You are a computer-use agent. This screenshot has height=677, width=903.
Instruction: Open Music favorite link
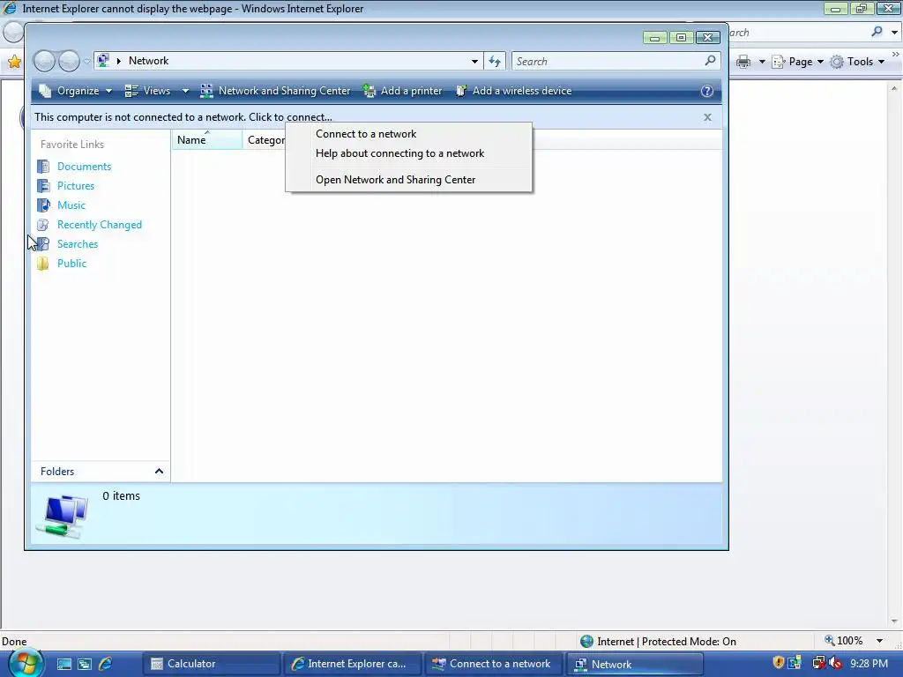[71, 205]
